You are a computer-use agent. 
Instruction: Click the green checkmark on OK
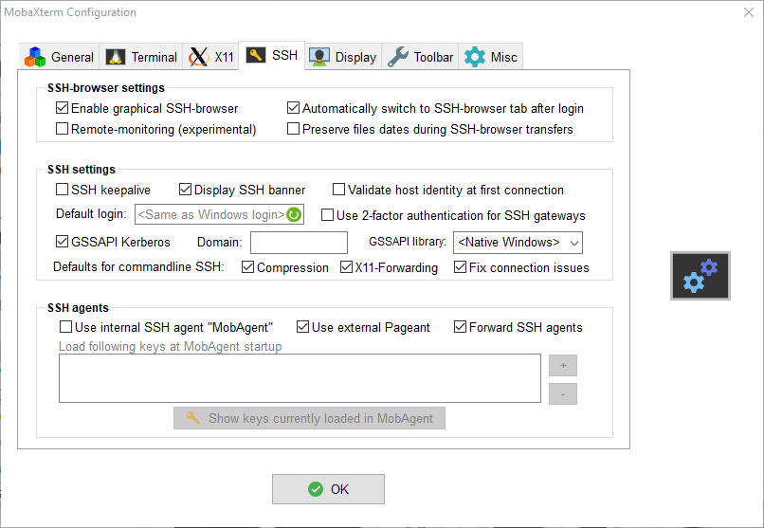(316, 489)
